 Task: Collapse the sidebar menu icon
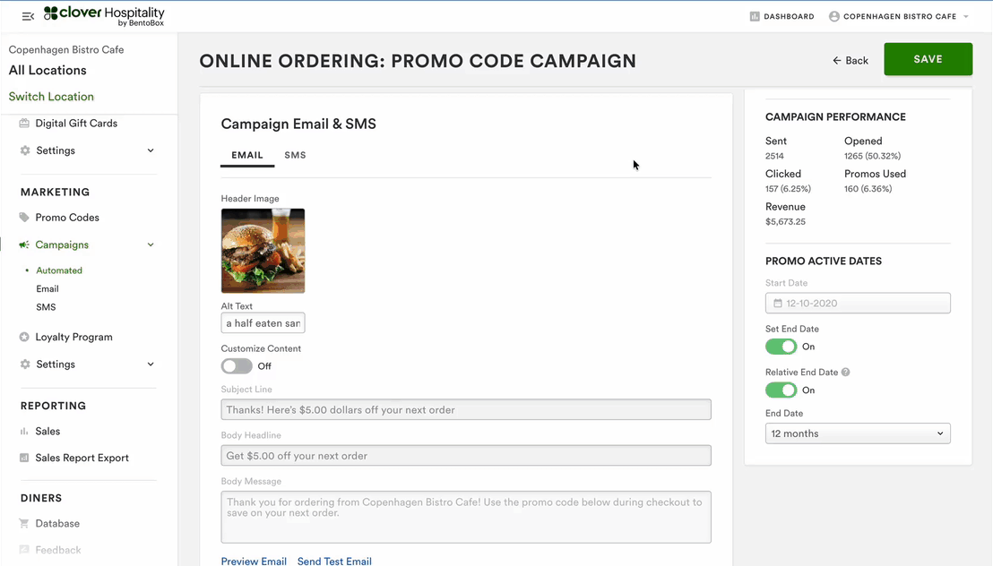(x=28, y=16)
